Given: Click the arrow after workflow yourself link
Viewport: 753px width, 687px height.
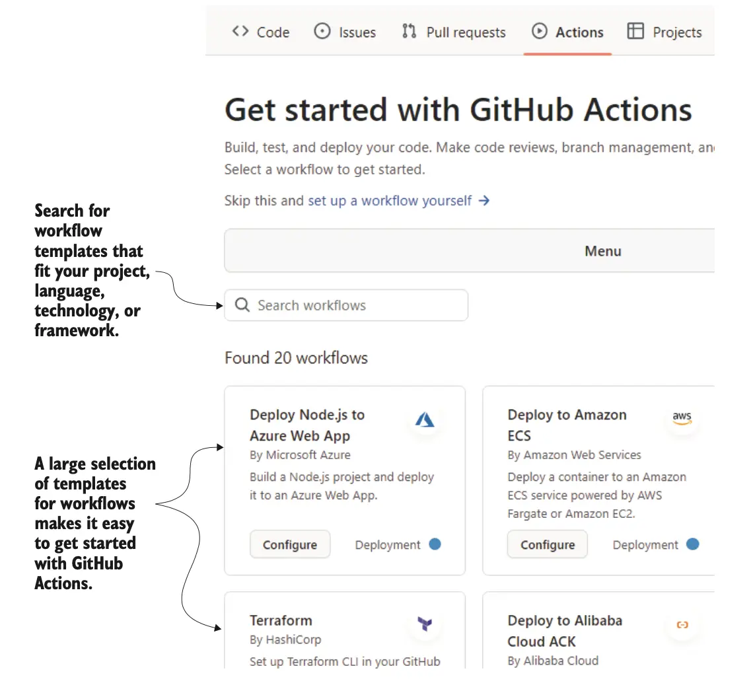Looking at the screenshot, I should point(484,200).
